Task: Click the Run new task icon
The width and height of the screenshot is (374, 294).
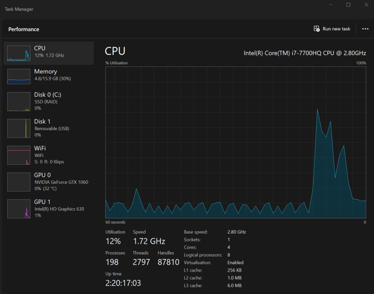Action: (x=317, y=29)
